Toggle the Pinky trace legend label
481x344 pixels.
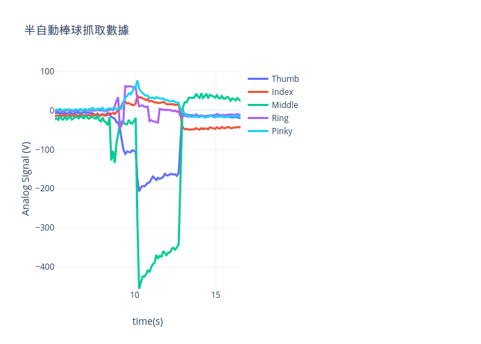(x=282, y=131)
